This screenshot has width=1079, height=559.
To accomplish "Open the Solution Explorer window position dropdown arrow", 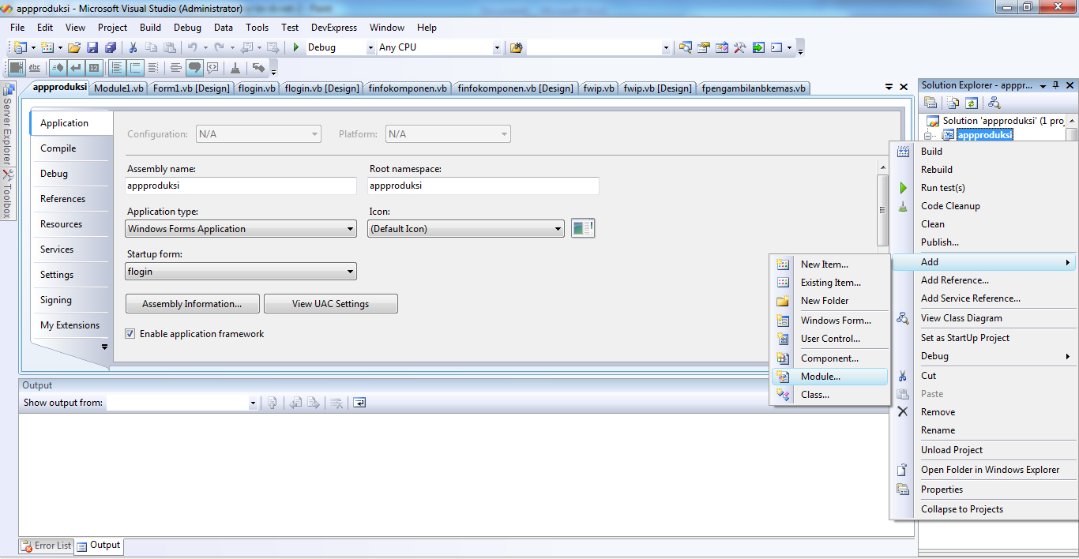I will tap(1043, 85).
